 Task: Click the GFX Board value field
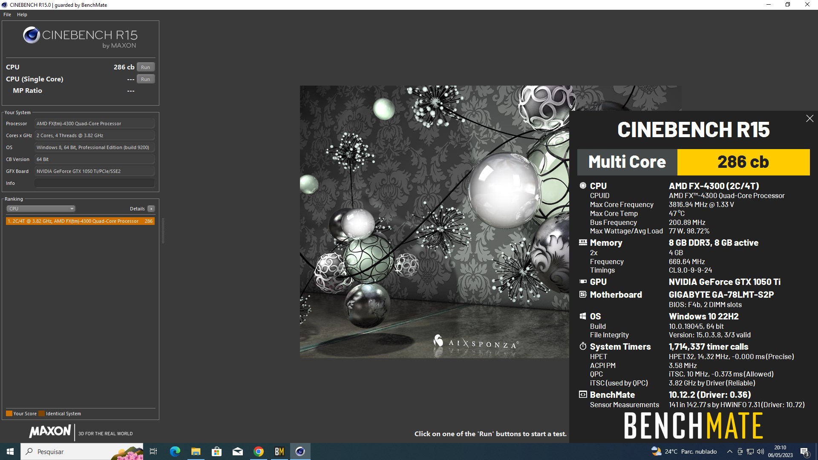[x=94, y=171]
